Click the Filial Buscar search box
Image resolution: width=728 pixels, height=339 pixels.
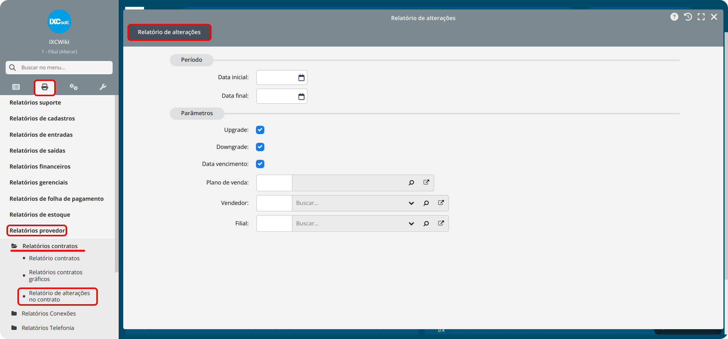pos(349,223)
